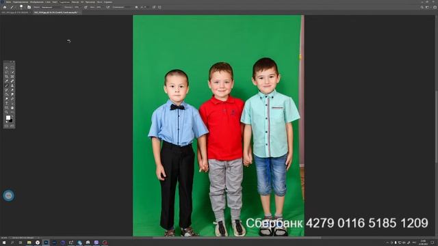Select the Frame tool
The height and width of the screenshot is (246, 438).
[12, 77]
